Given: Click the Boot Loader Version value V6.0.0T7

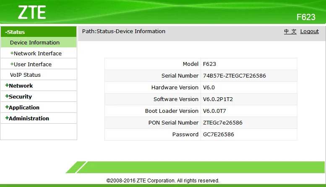Looking at the screenshot, I should coord(214,111).
